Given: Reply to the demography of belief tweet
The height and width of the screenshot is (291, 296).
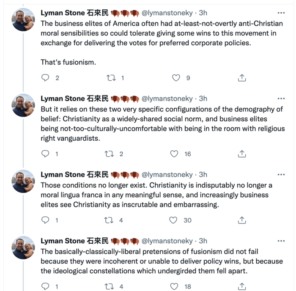Looking at the screenshot, I should 45,154.
